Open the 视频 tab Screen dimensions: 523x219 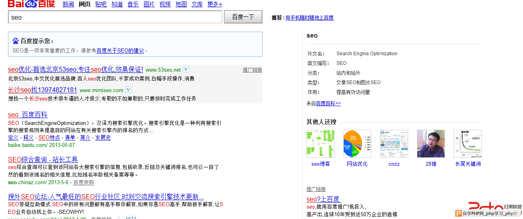coord(165,4)
